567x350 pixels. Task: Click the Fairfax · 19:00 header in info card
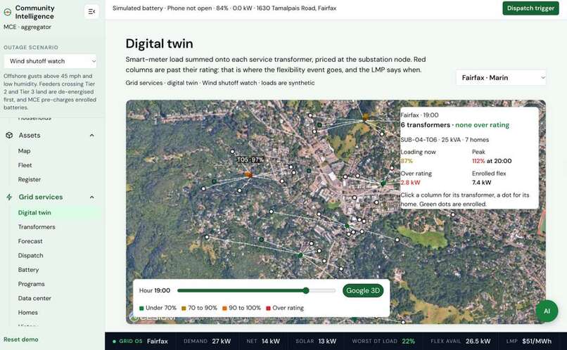(419, 115)
